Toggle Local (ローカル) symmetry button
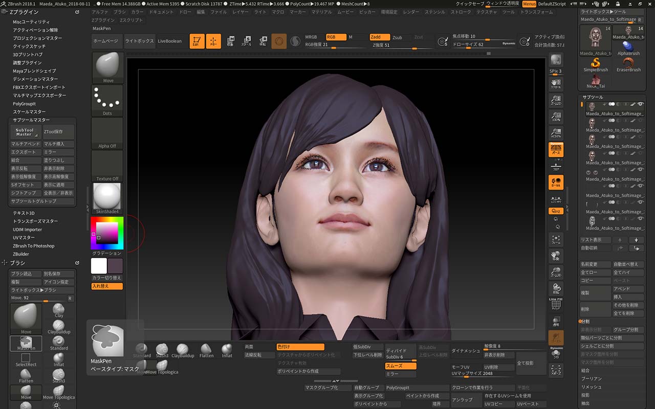Screen dimensions: 655x409 (x=556, y=183)
